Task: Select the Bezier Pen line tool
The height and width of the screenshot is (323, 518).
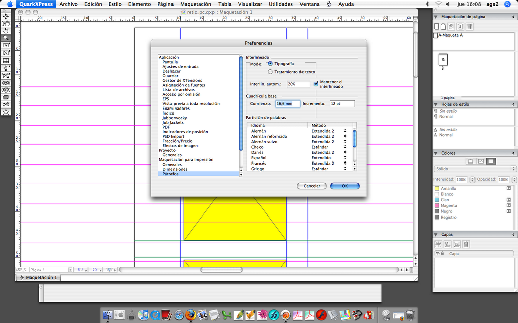Action: pyautogui.click(x=6, y=68)
